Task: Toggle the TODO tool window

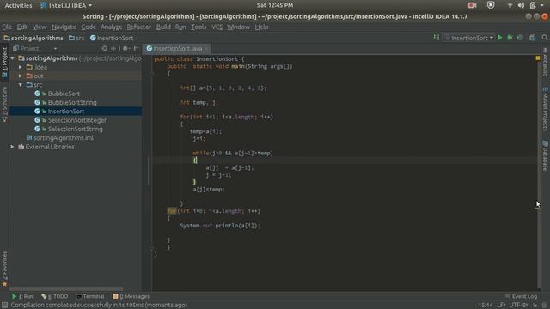Action: pyautogui.click(x=55, y=296)
